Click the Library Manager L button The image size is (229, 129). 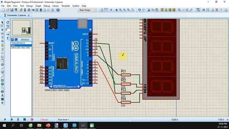(x=16, y=40)
